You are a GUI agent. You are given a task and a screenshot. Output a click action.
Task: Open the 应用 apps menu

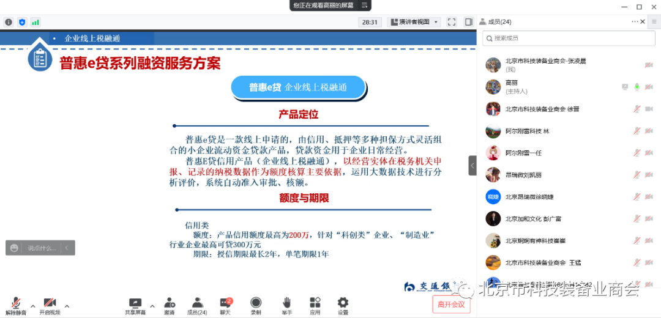(315, 306)
